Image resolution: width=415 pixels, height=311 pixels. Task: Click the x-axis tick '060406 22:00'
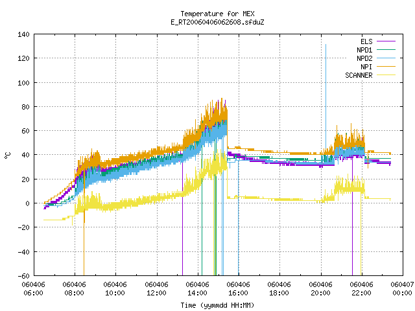362,289
